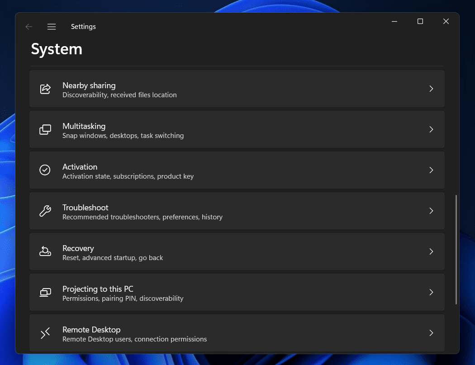Image resolution: width=475 pixels, height=365 pixels.
Task: Open the Troubleshoot settings title
Action: [85, 208]
